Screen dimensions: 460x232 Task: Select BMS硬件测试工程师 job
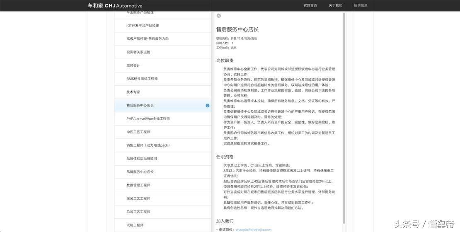(x=163, y=79)
